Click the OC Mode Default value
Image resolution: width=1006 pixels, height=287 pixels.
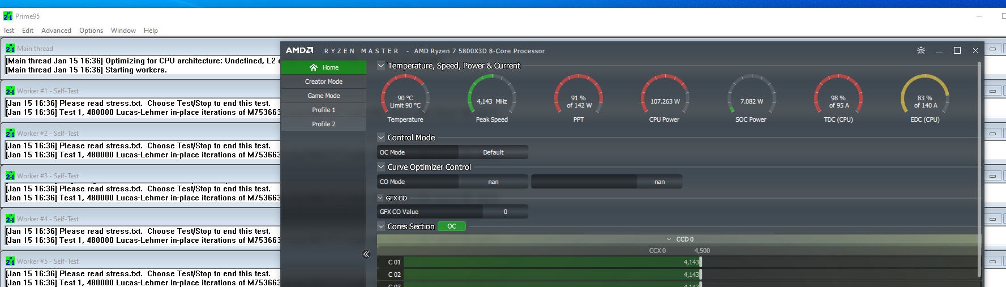point(493,152)
